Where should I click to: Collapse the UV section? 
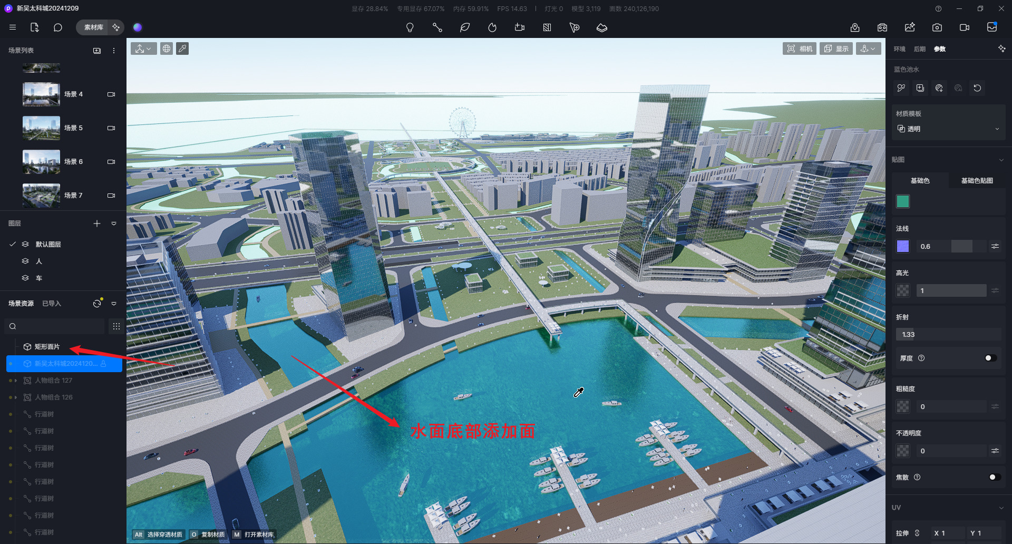coord(1001,508)
